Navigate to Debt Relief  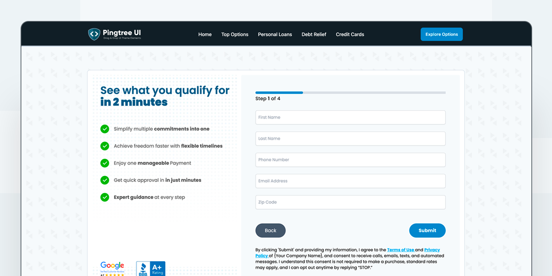[x=314, y=34]
